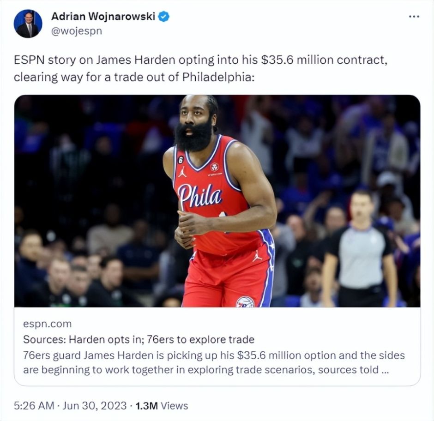
Task: Click the Jumpman logo on the jersey chest
Action: 182,172
